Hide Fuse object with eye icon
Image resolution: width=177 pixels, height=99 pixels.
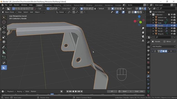172,23
